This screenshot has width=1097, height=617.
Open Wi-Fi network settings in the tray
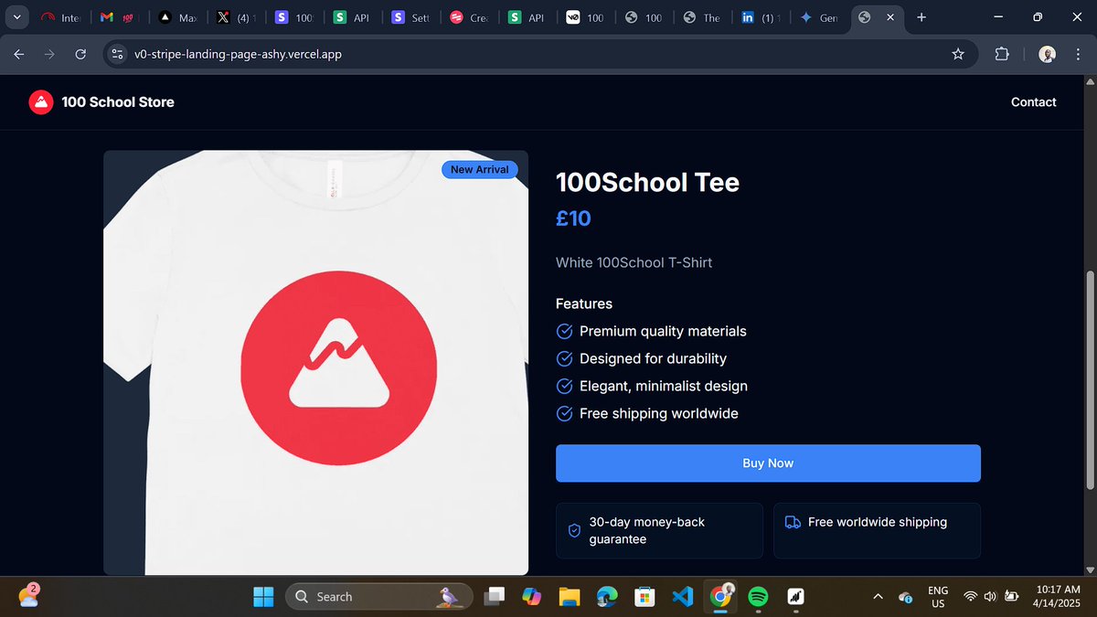[x=969, y=597]
